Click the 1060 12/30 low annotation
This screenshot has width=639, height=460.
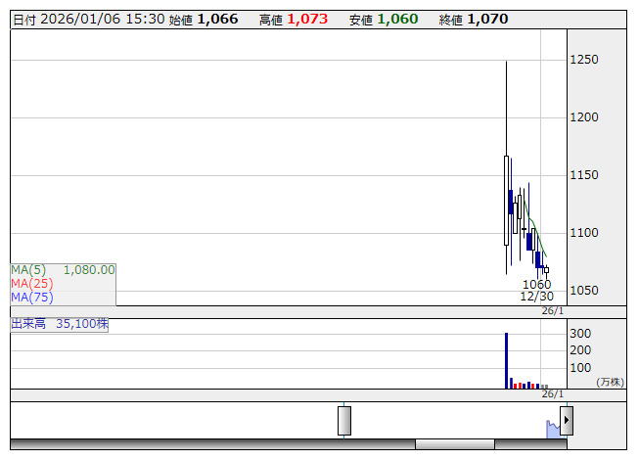point(536,290)
